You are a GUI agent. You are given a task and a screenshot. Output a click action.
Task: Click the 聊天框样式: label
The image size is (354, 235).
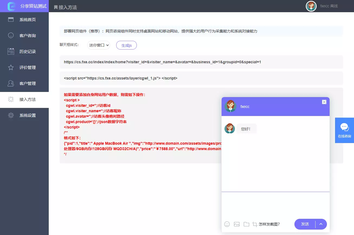[69, 45]
